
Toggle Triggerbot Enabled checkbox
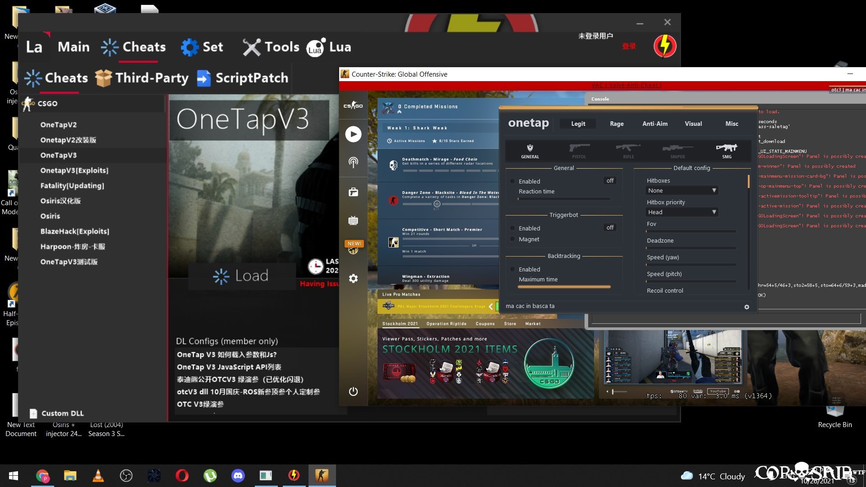click(x=512, y=228)
